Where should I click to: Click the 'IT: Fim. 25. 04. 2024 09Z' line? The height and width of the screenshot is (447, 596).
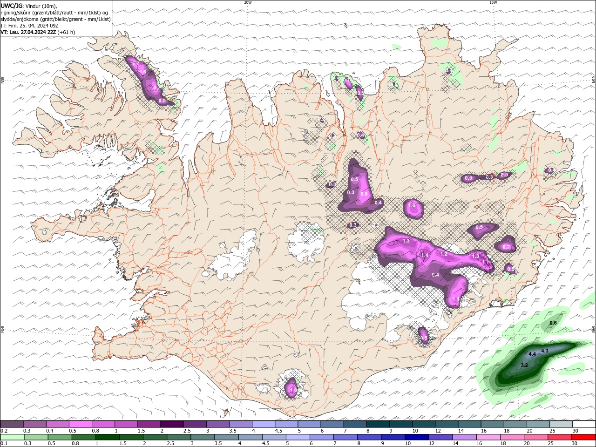coord(29,26)
